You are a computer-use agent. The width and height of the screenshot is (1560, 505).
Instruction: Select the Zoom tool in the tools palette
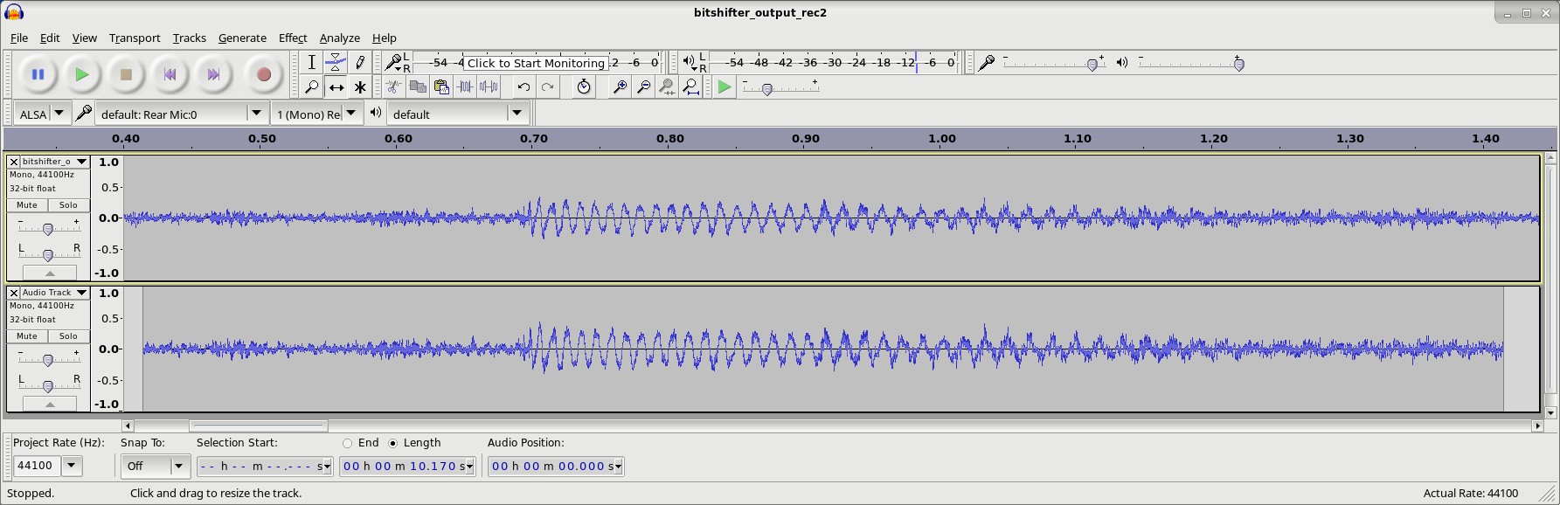coord(312,87)
